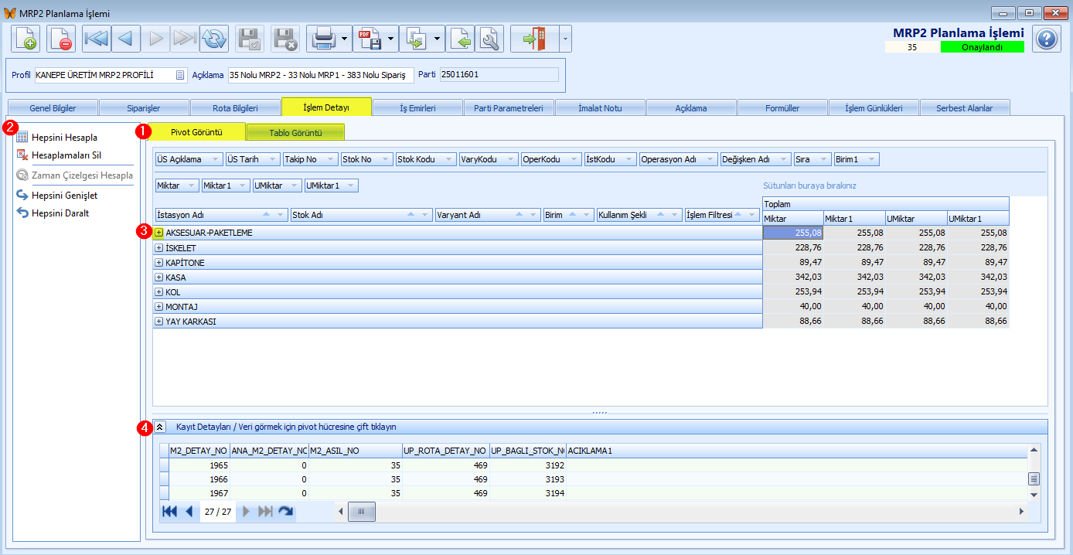
Task: Open the help question mark button
Action: 1046,39
